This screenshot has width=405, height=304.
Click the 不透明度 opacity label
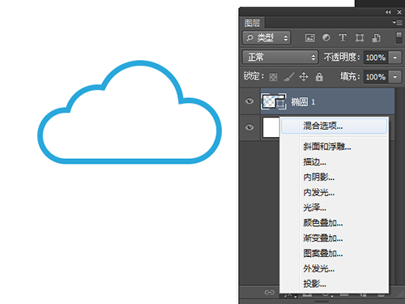pos(342,58)
